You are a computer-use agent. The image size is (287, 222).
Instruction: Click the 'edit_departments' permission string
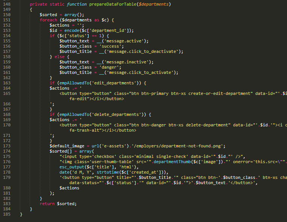click(114, 83)
